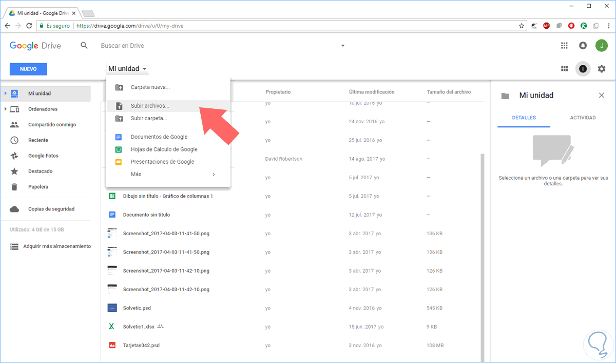
Task: Select Dibujo sin título - Gráfico de columnas 1
Action: [168, 196]
